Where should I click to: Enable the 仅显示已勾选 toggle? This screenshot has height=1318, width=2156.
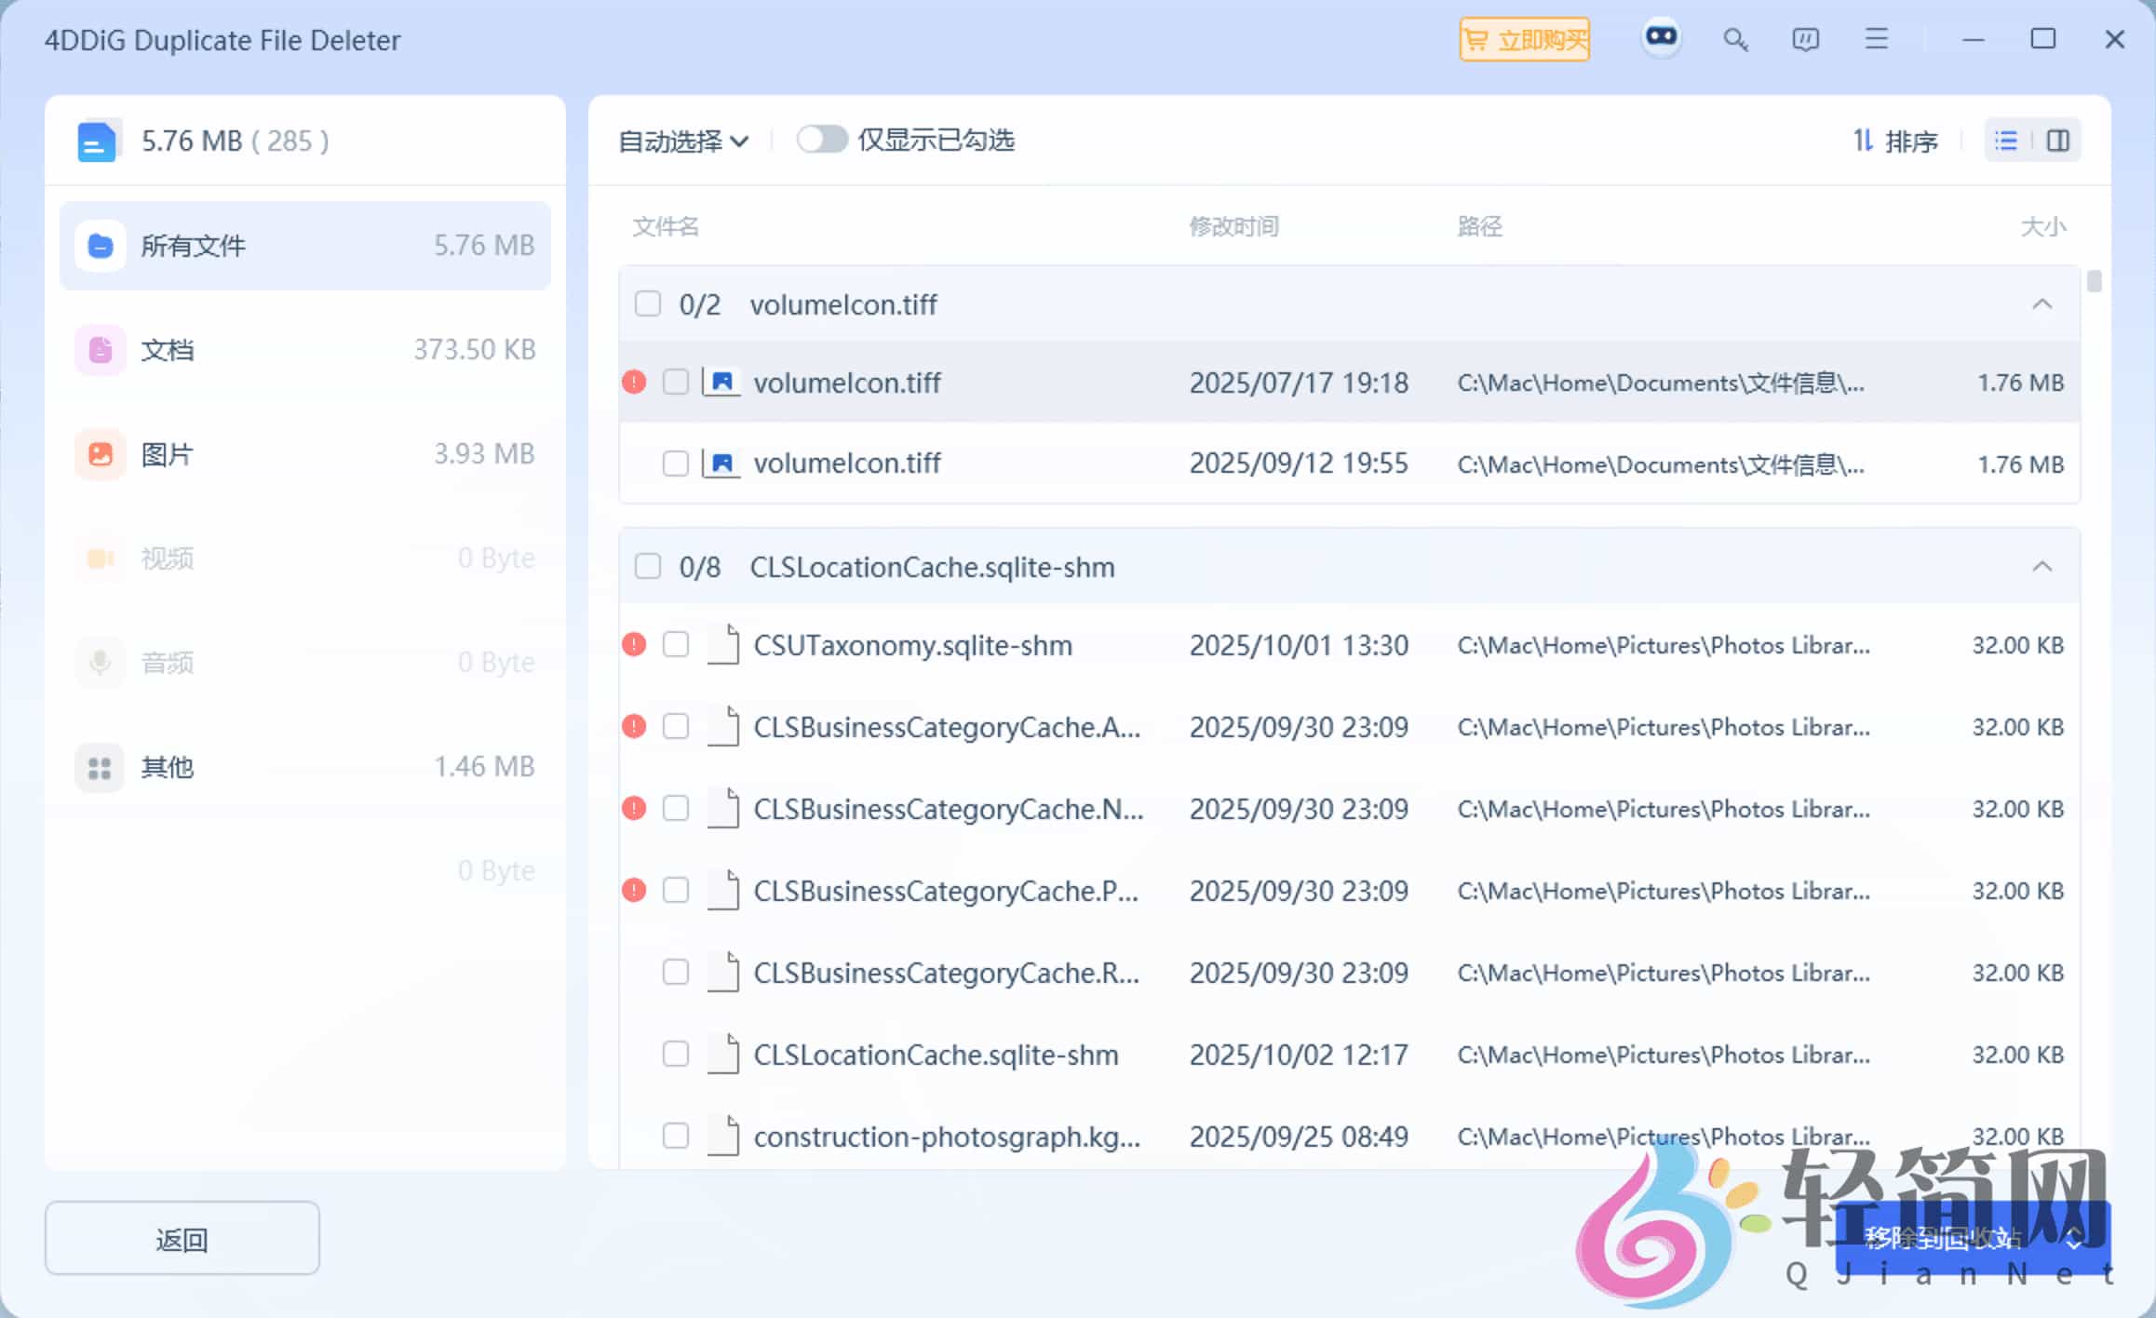823,139
